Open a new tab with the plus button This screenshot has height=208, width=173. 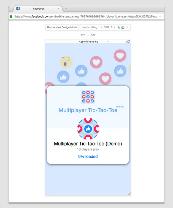tap(66, 9)
